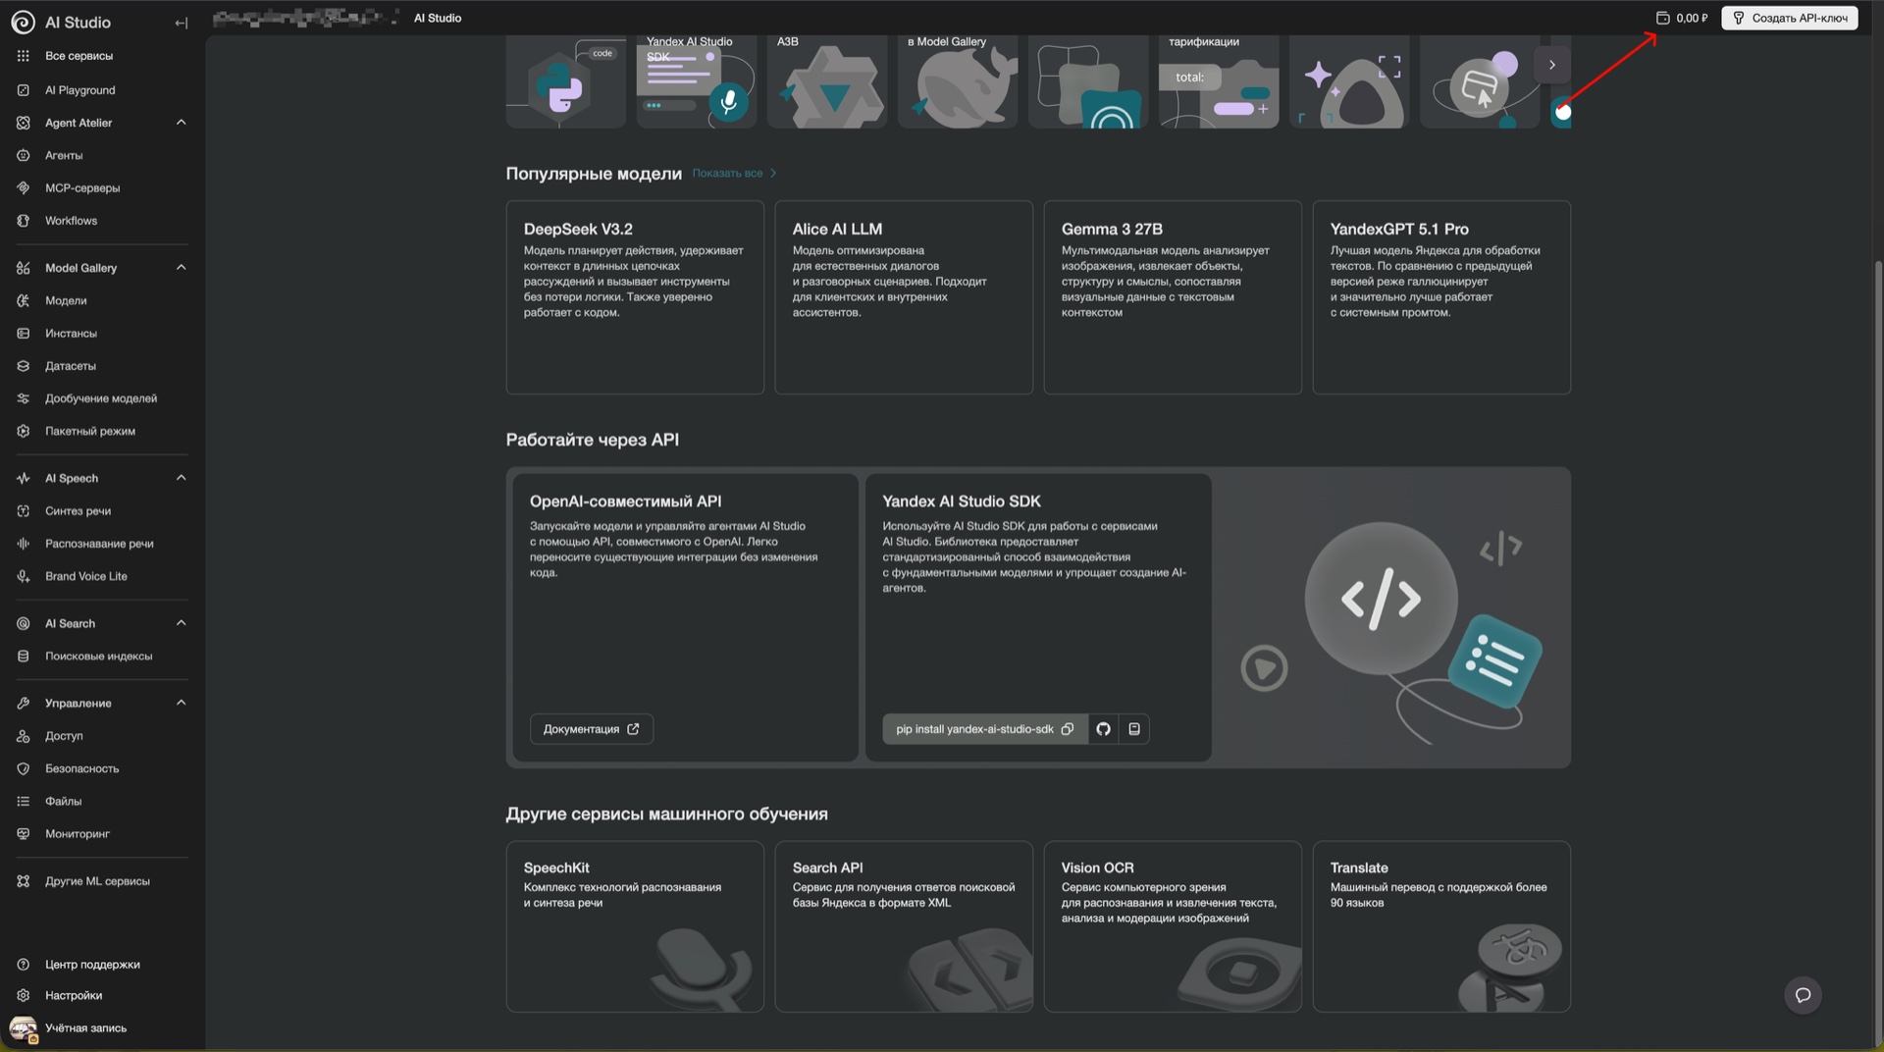Play the API promo video
The width and height of the screenshot is (1884, 1052).
(x=1264, y=669)
